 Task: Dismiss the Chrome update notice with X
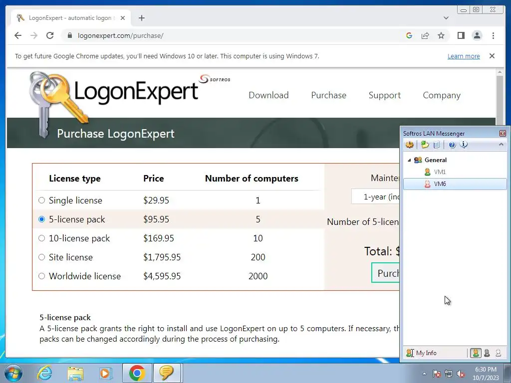492,56
